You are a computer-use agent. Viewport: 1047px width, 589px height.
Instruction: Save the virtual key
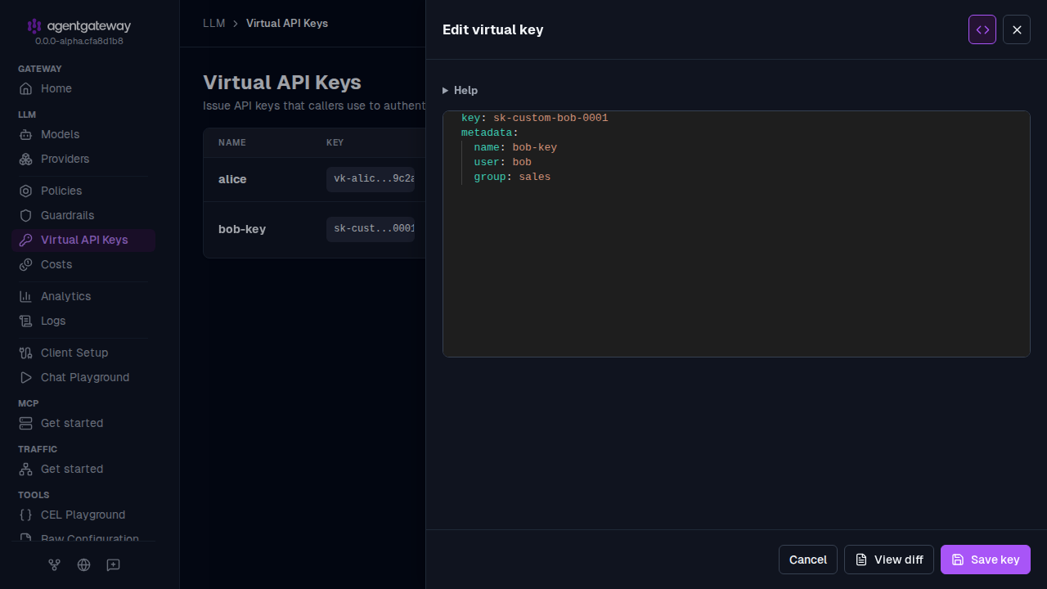[x=986, y=560]
